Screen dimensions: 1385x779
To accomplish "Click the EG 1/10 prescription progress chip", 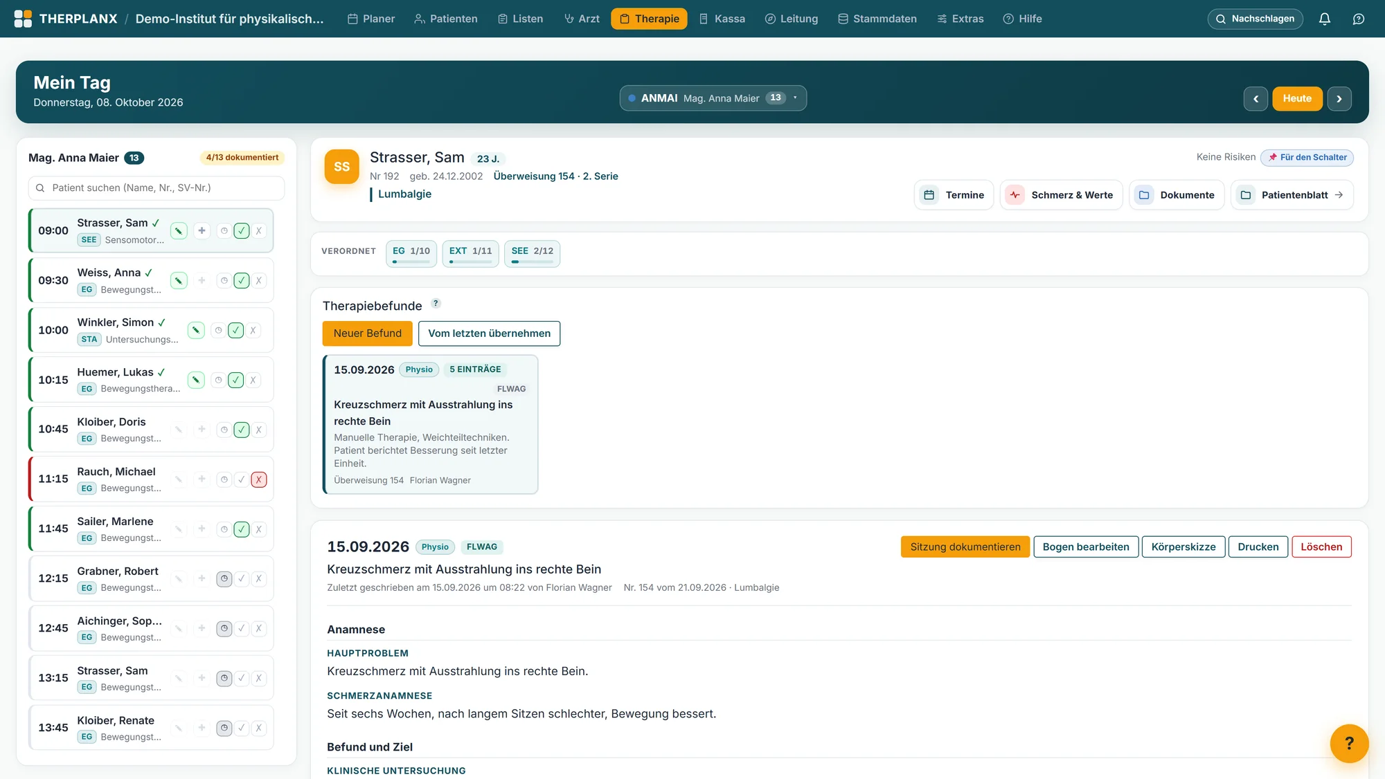I will pyautogui.click(x=411, y=253).
